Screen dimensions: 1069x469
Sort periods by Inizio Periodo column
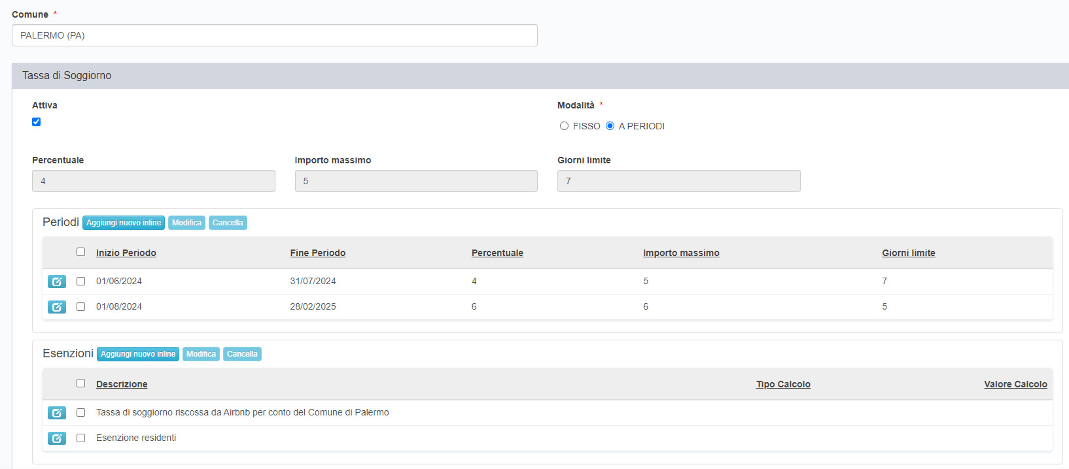click(x=126, y=253)
